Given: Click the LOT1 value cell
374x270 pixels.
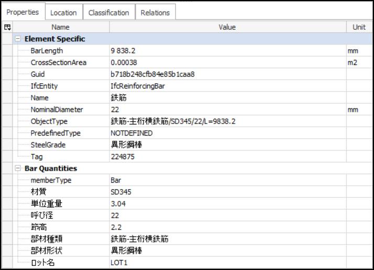Looking at the screenshot, I should click(x=118, y=263).
